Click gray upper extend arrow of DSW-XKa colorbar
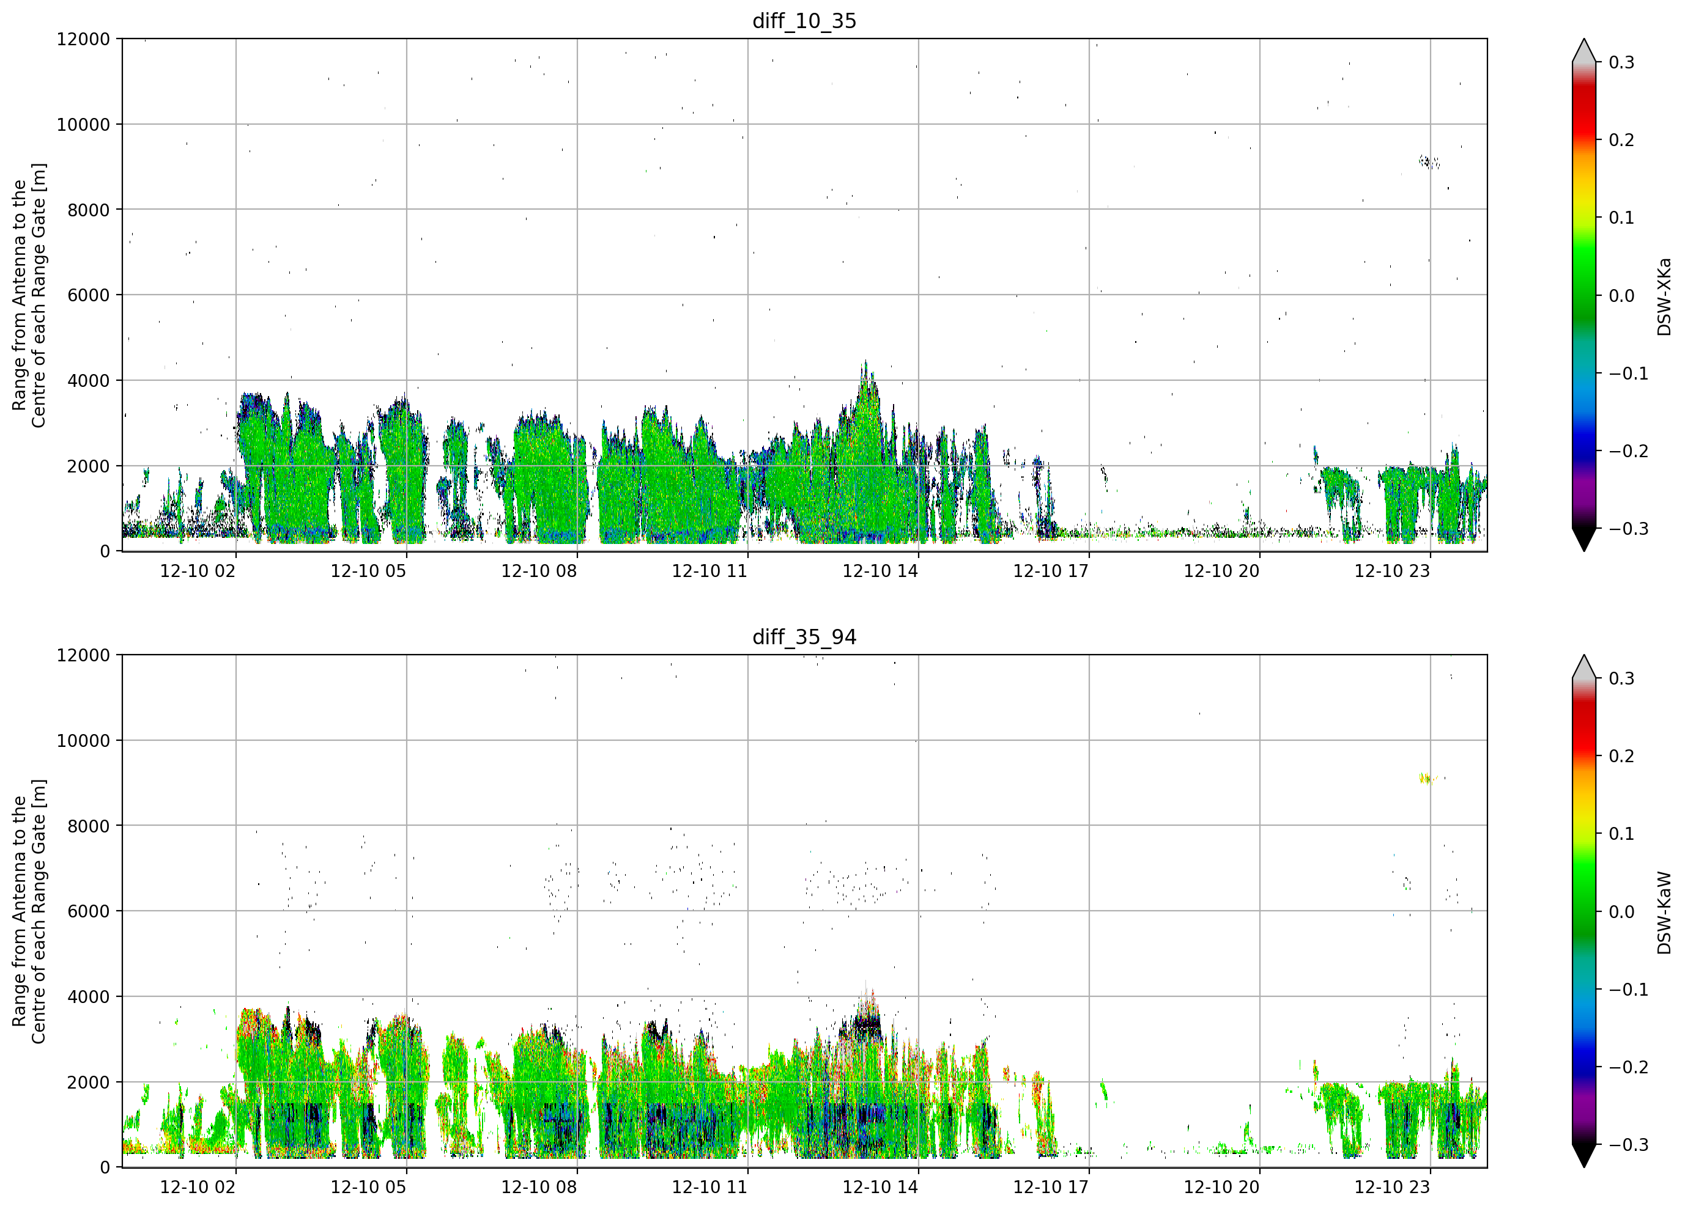This screenshot has height=1209, width=1685. click(x=1584, y=51)
